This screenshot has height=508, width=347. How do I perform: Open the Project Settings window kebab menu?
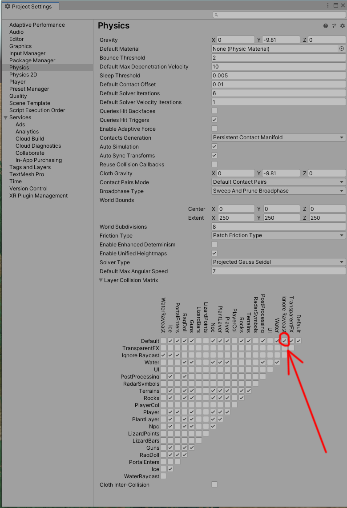click(x=328, y=5)
